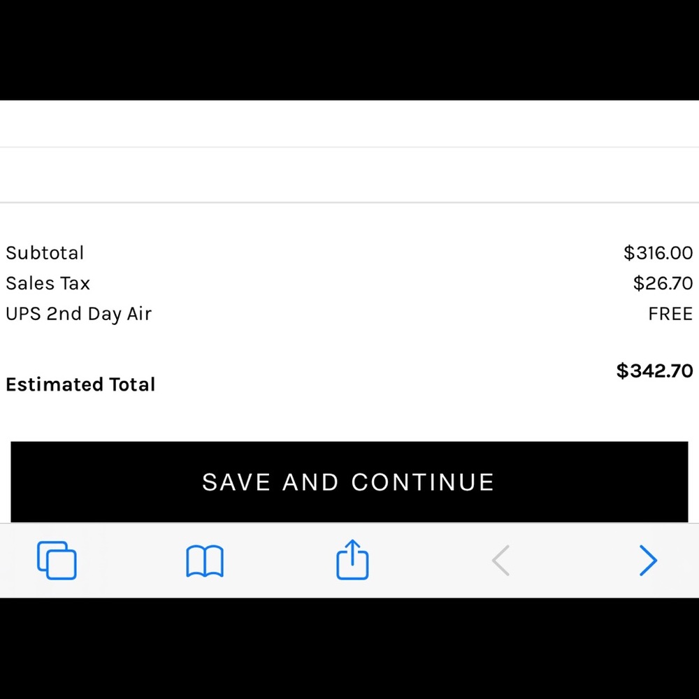699x699 pixels.
Task: Click the black bar above the web page
Action: pyautogui.click(x=349, y=49)
